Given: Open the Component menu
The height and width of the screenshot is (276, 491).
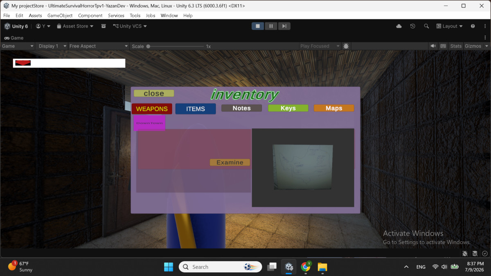Looking at the screenshot, I should (90, 16).
